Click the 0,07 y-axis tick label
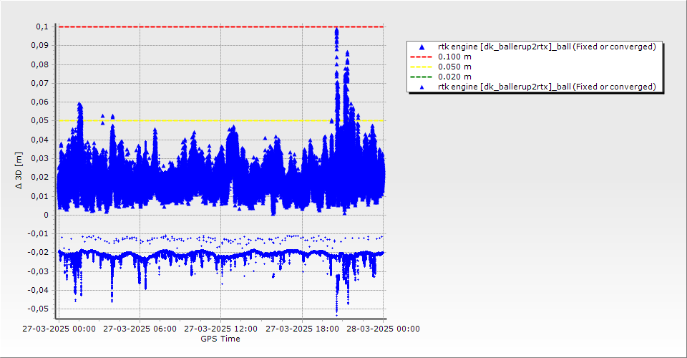687x358 pixels. click(40, 83)
